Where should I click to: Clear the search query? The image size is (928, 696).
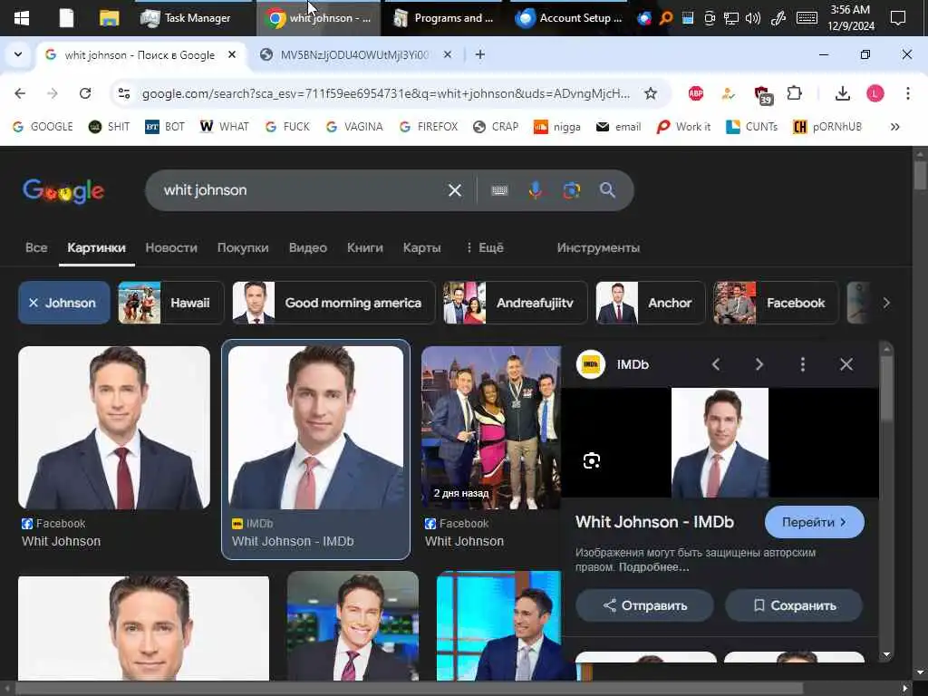[x=455, y=190]
